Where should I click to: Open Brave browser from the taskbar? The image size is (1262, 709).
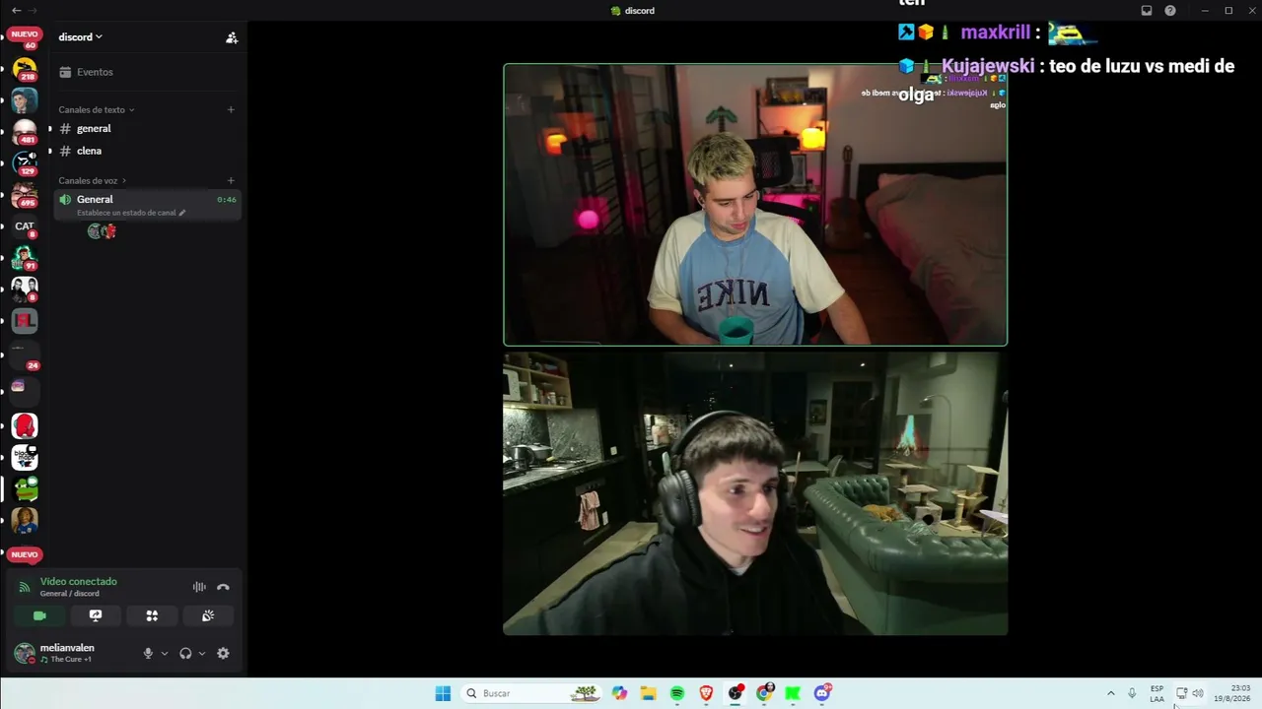(x=706, y=693)
